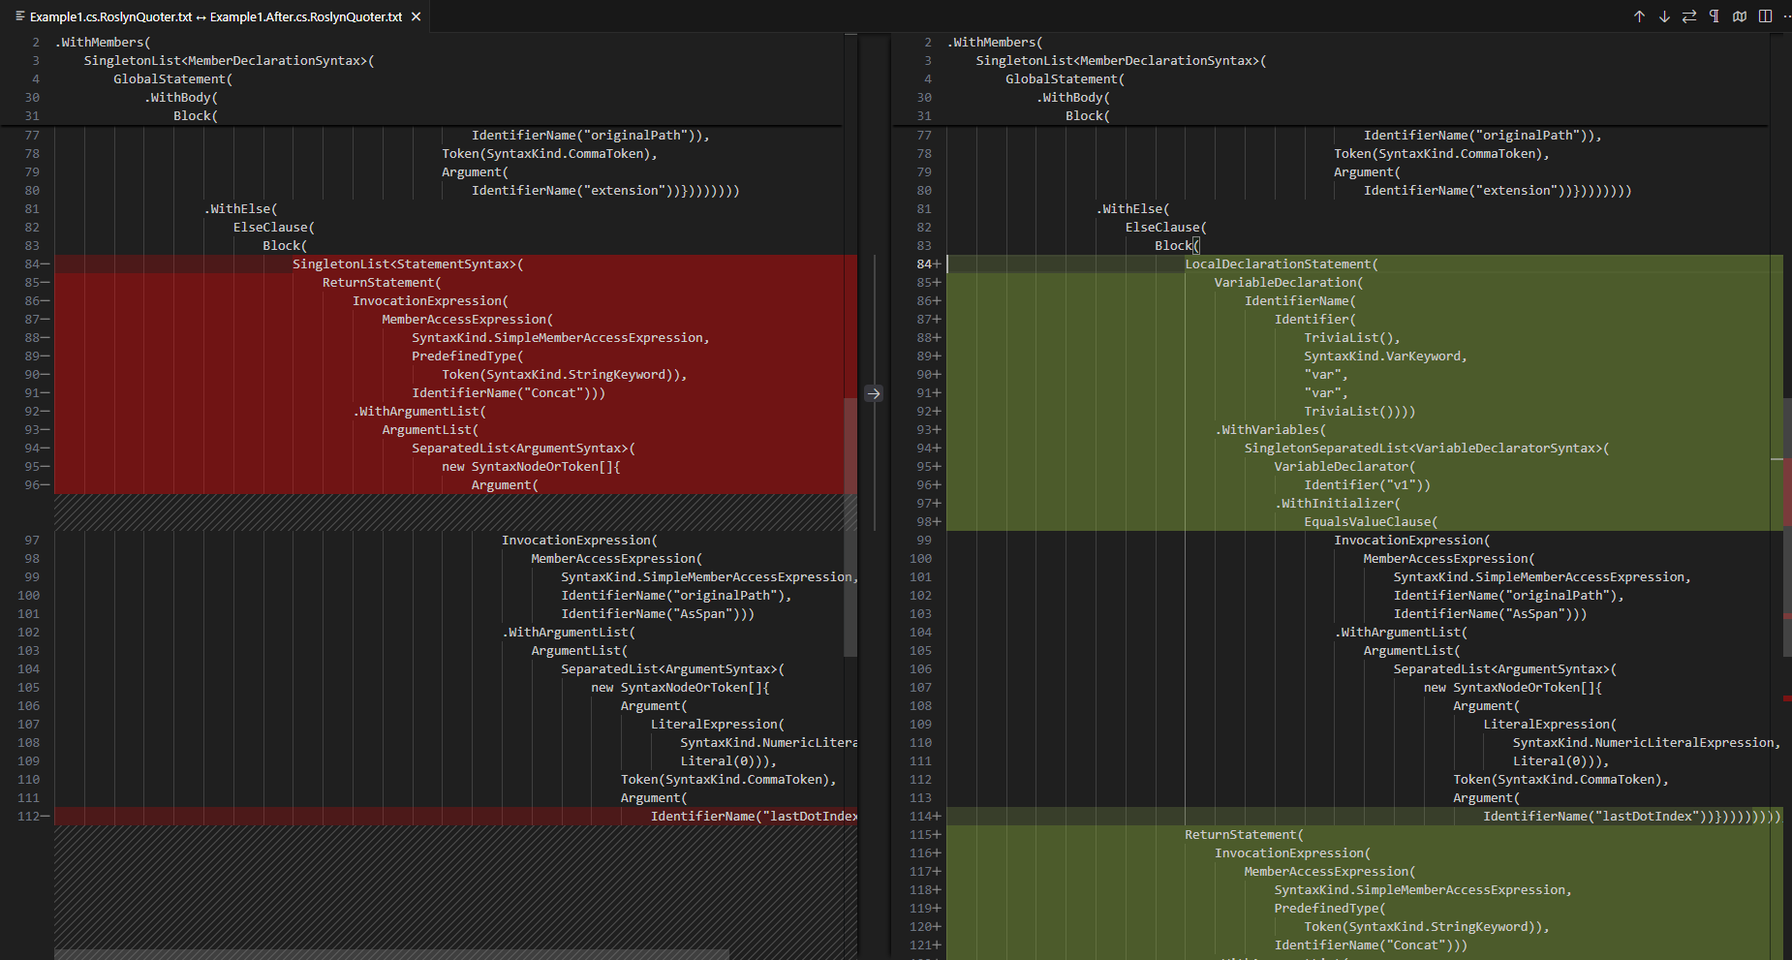Click left line IdentifierName("lastDotIndex at 112
1792x960 pixels.
[x=754, y=816]
